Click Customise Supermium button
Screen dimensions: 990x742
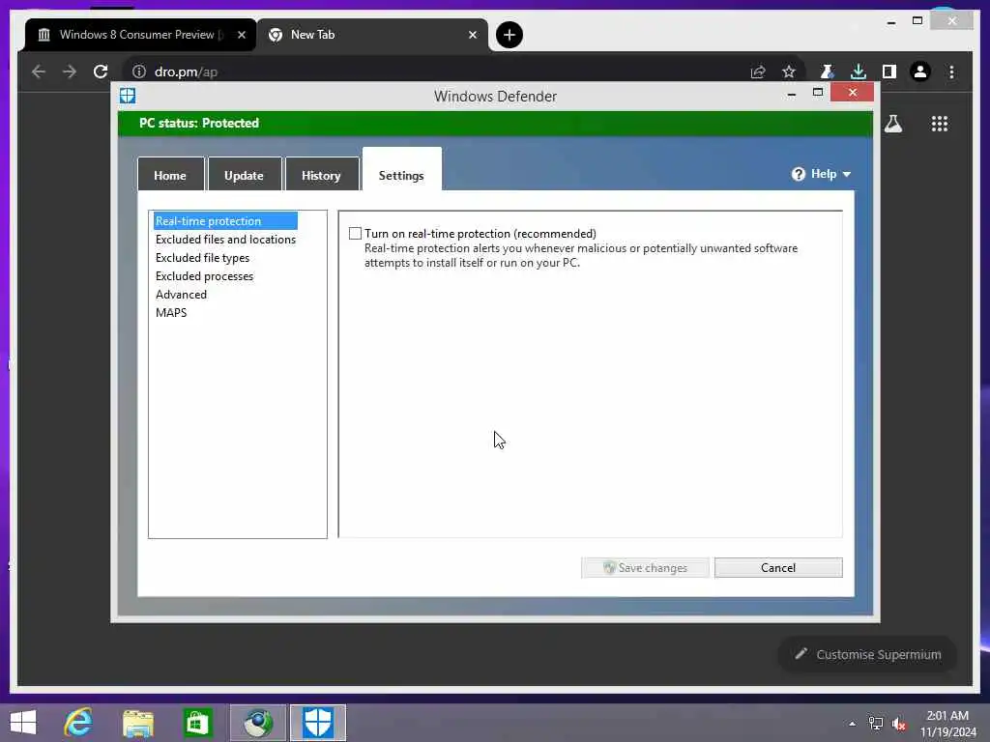click(x=867, y=654)
